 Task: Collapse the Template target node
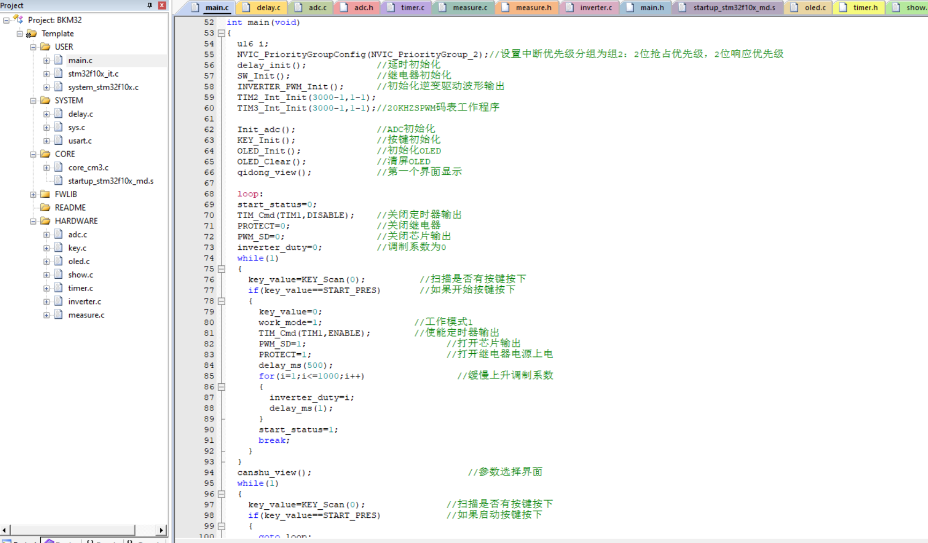[x=20, y=34]
